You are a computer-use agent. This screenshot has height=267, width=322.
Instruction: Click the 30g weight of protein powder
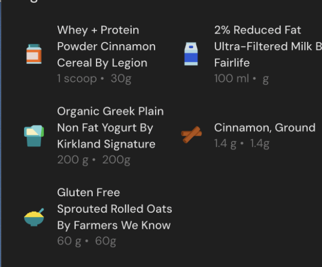pos(121,79)
